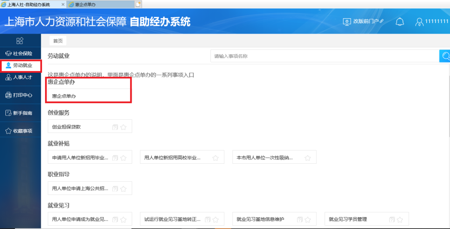
Task: Open help icon on 申请用人单位新招用毕业 card
Action: click(115, 158)
